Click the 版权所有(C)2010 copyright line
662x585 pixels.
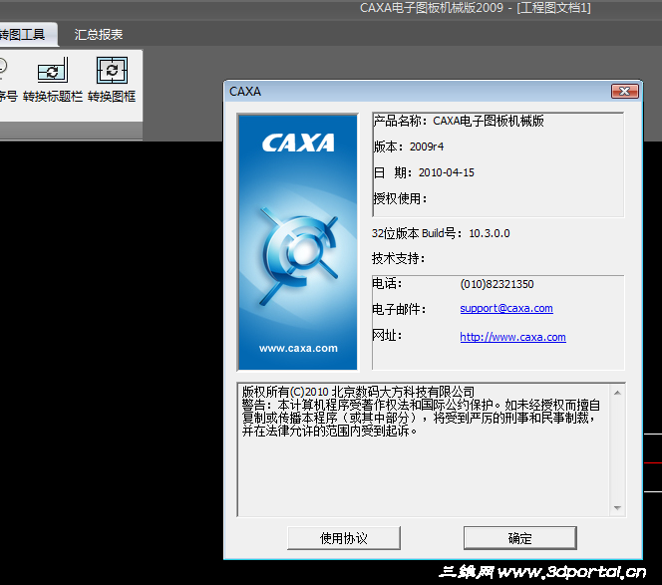point(359,392)
